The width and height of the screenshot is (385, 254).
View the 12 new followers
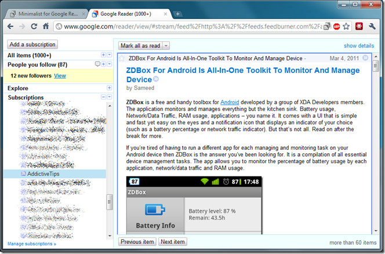click(60, 76)
